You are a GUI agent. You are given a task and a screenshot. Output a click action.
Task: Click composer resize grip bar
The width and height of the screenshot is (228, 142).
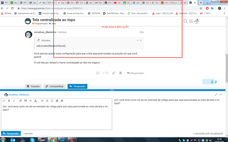click(x=112, y=90)
